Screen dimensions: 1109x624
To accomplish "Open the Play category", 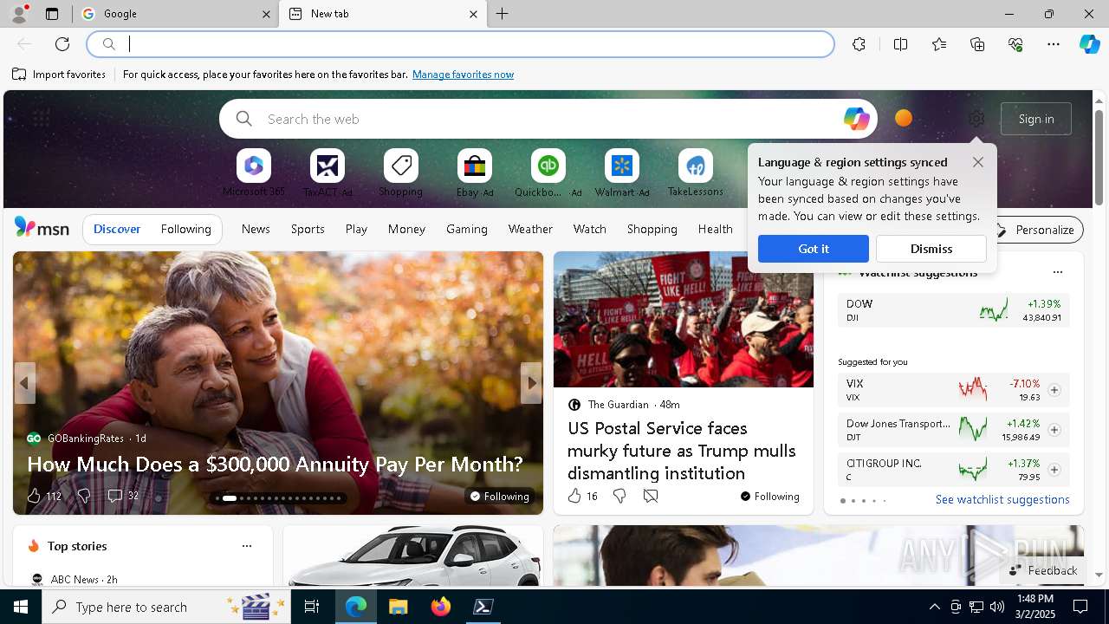I will (x=356, y=229).
